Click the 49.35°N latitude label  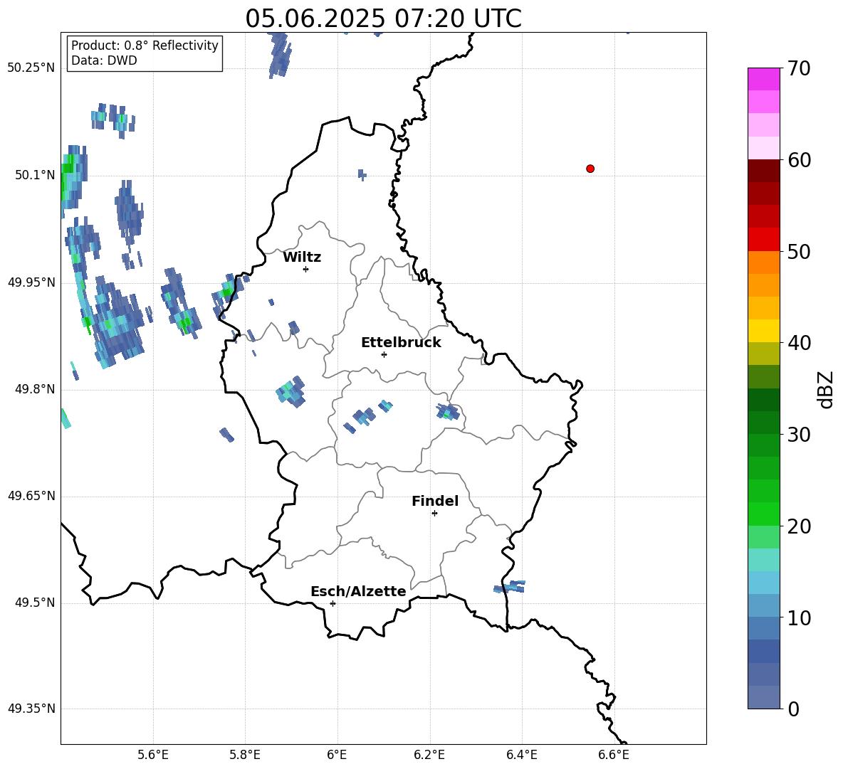click(31, 709)
